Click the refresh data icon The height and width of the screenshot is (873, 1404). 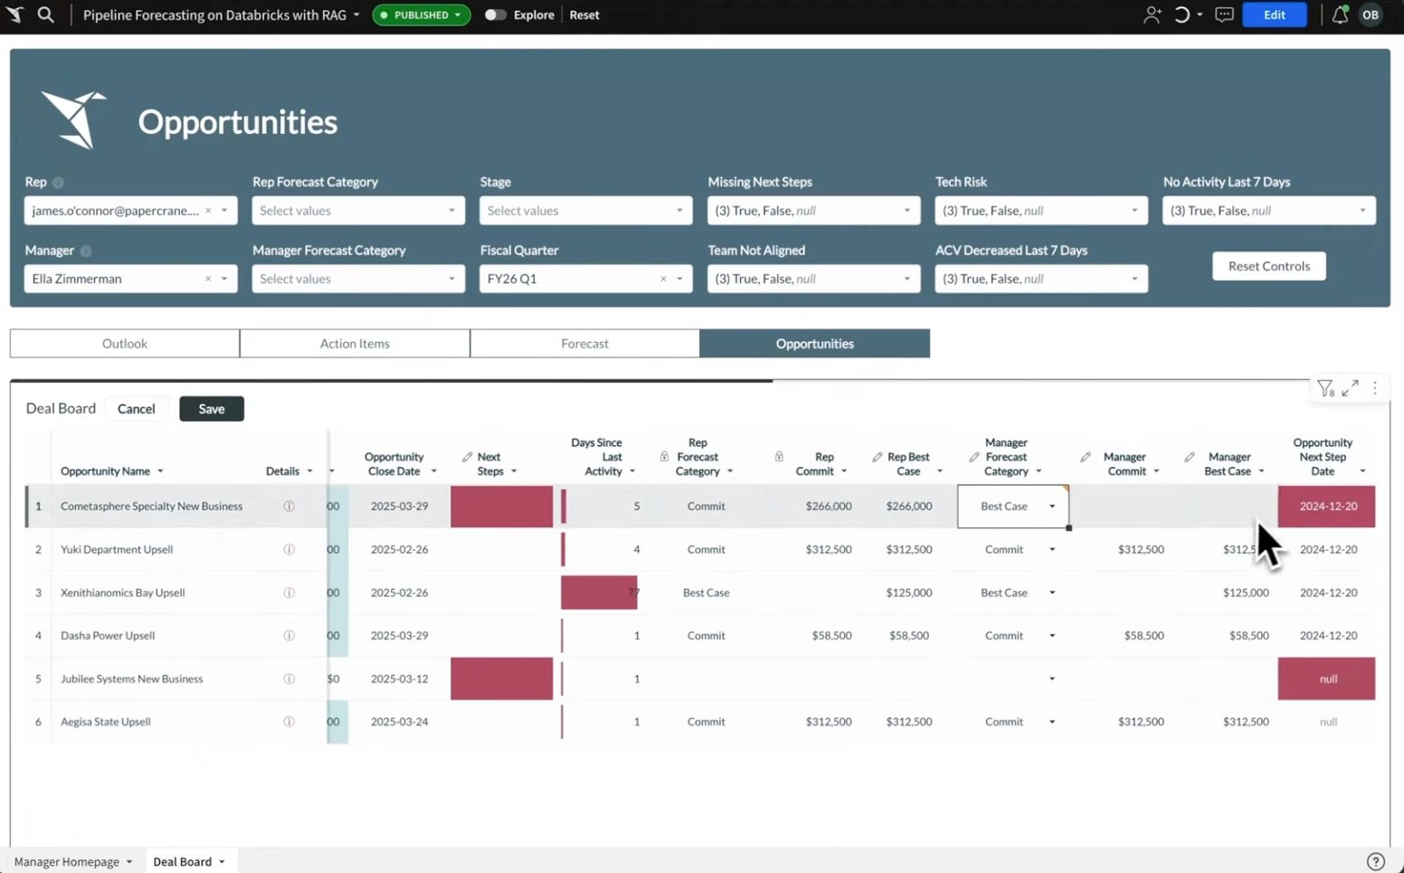[x=1181, y=15]
